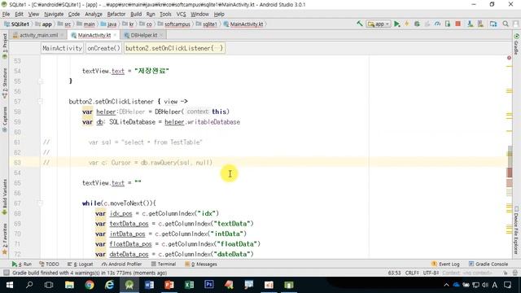Toggle the Gradle tool window on right
The height and width of the screenshot is (293, 521).
(516, 43)
